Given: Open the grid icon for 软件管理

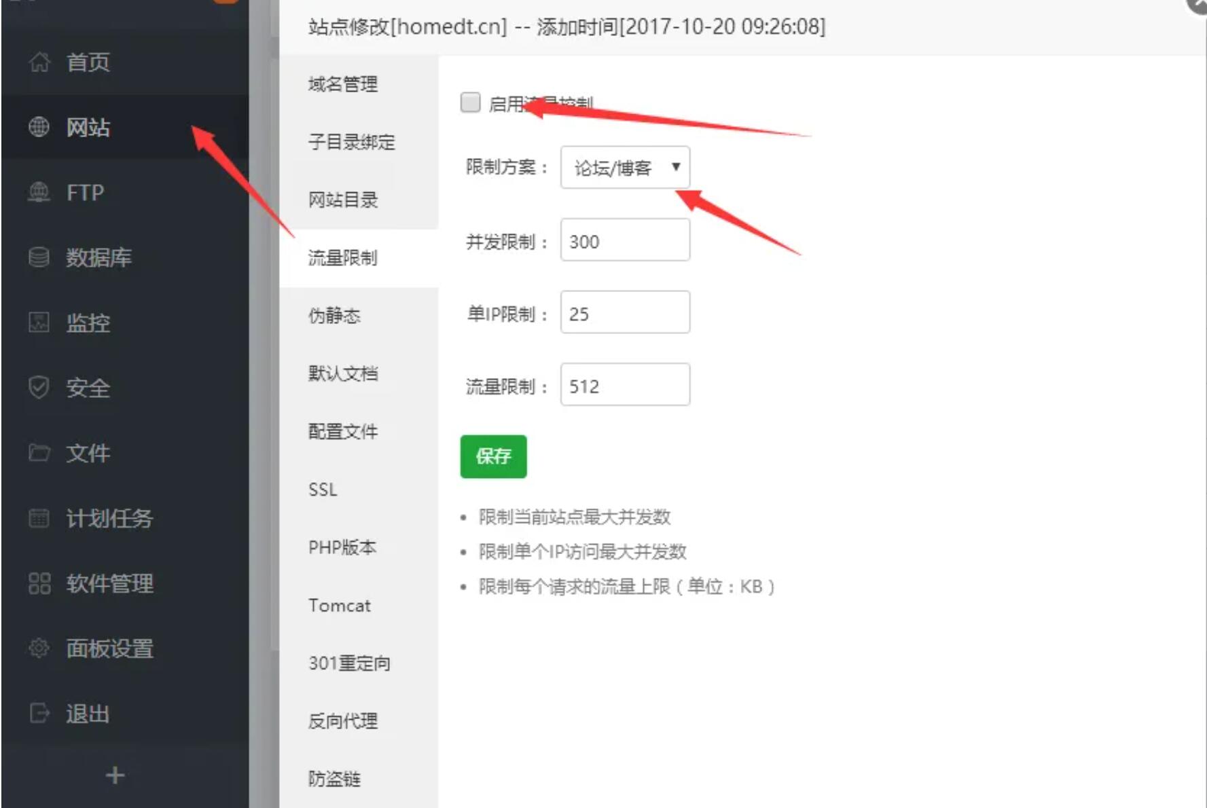Looking at the screenshot, I should click(x=39, y=583).
